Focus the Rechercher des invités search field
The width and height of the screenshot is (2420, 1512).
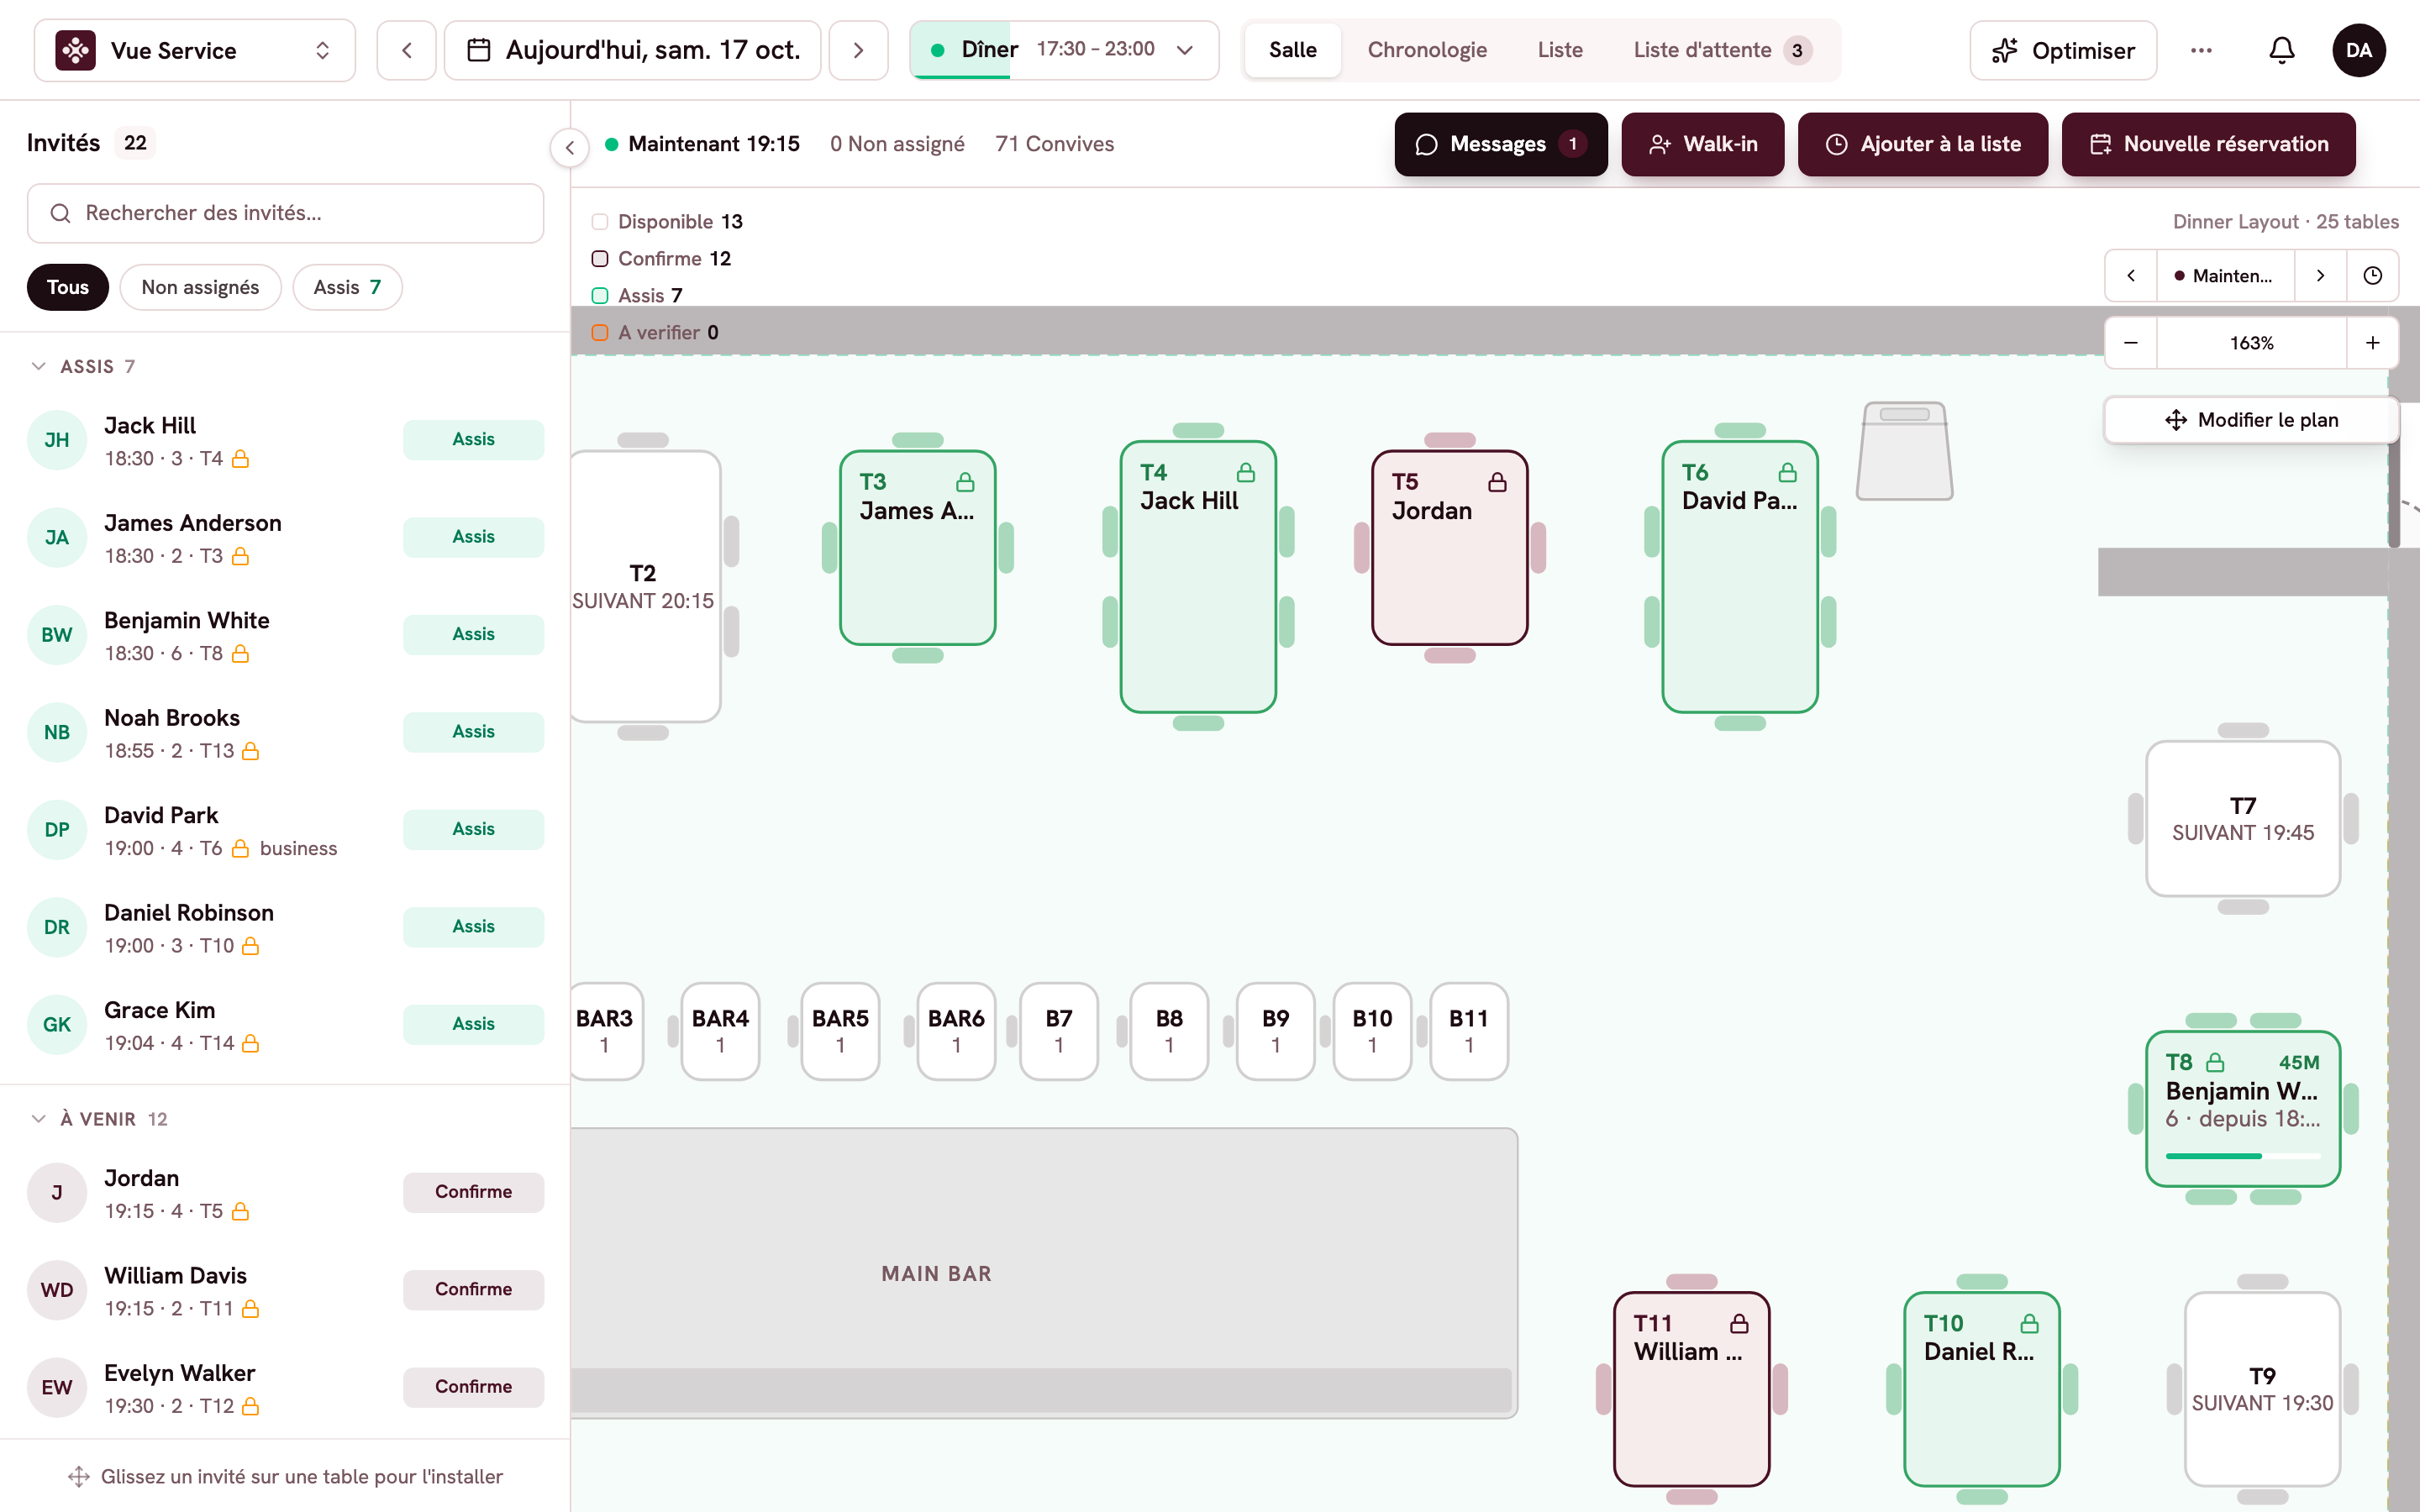click(x=285, y=213)
